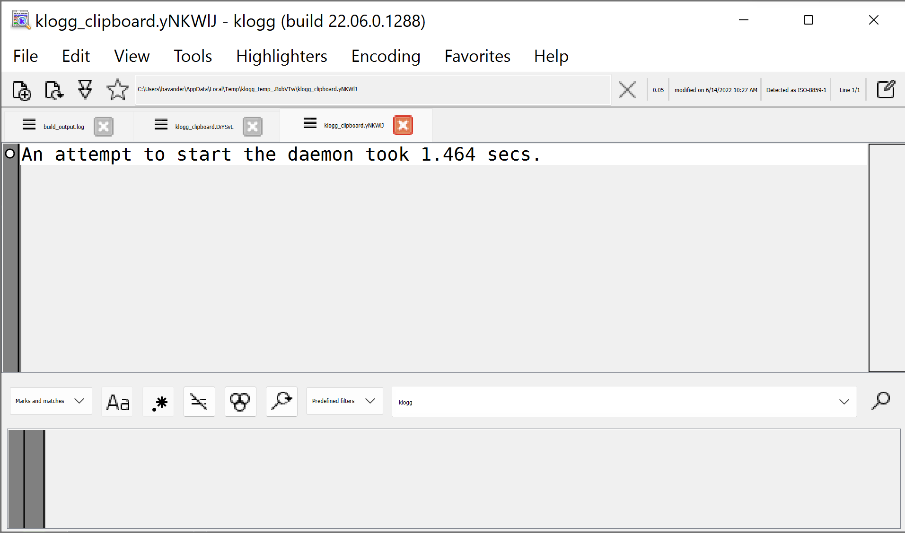This screenshot has width=905, height=533.
Task: Toggle auto-refresh search magnifier button
Action: [x=281, y=402]
